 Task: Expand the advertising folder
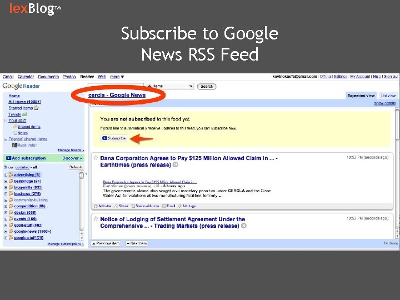click(6, 175)
